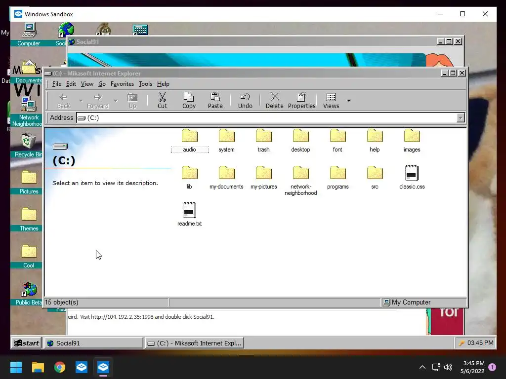Click the Undo toolbar button
Viewport: 506px width, 379px height.
(245, 101)
